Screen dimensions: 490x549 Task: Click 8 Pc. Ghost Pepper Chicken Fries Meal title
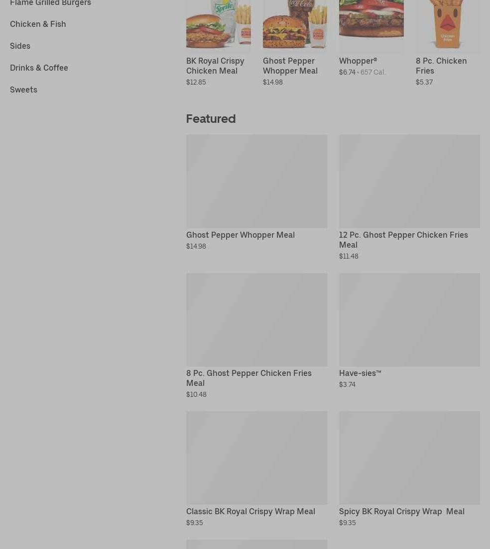pos(249,378)
